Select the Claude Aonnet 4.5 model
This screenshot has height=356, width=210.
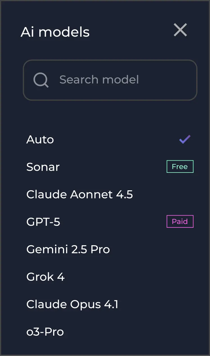click(80, 194)
